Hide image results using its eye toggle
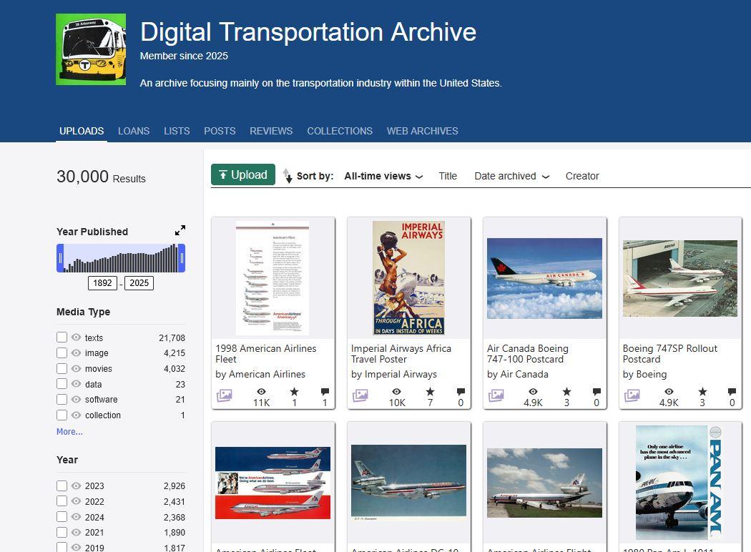Viewport: 751px width, 552px height. coord(76,353)
